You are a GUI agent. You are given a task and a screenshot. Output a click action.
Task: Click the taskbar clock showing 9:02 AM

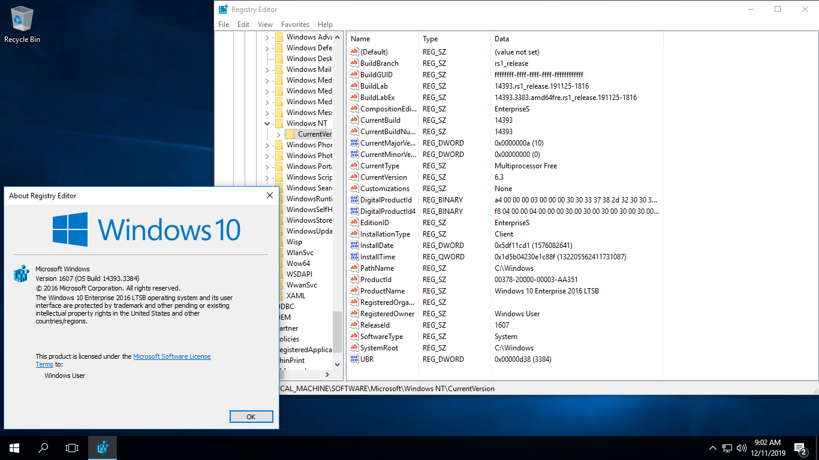click(x=767, y=448)
